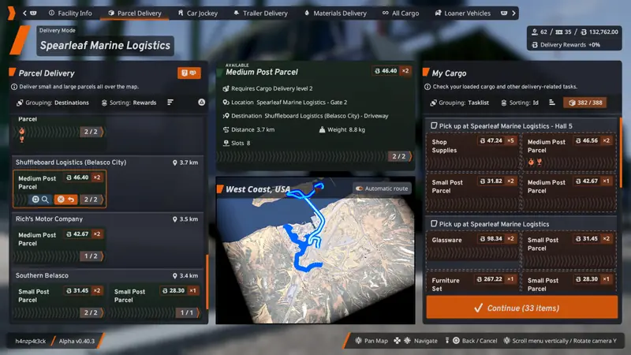Click the Slots 8 icon

(226, 144)
